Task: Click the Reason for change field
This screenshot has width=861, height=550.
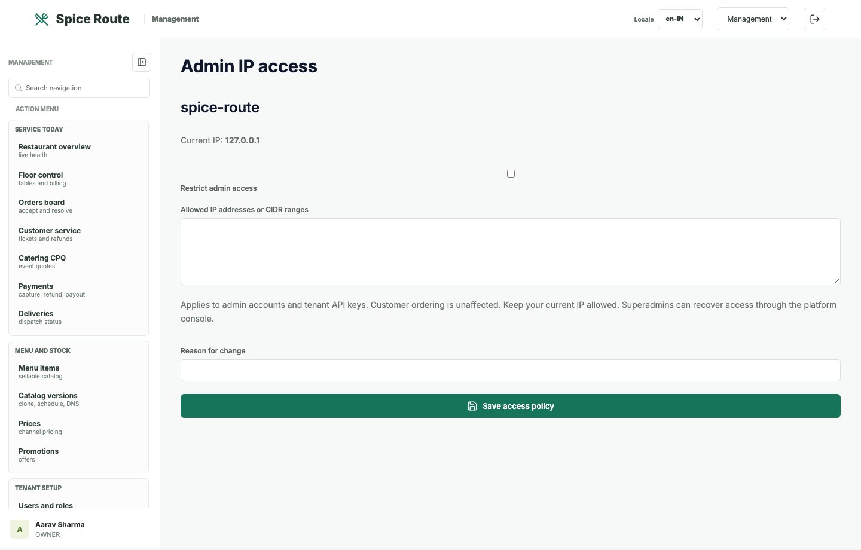Action: (511, 370)
